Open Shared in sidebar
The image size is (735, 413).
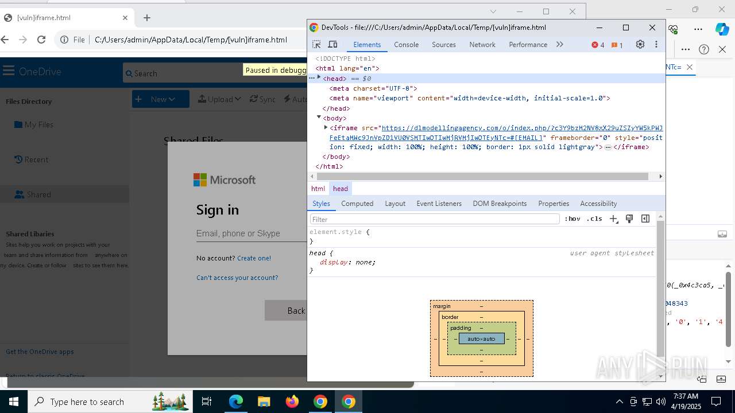click(x=64, y=194)
